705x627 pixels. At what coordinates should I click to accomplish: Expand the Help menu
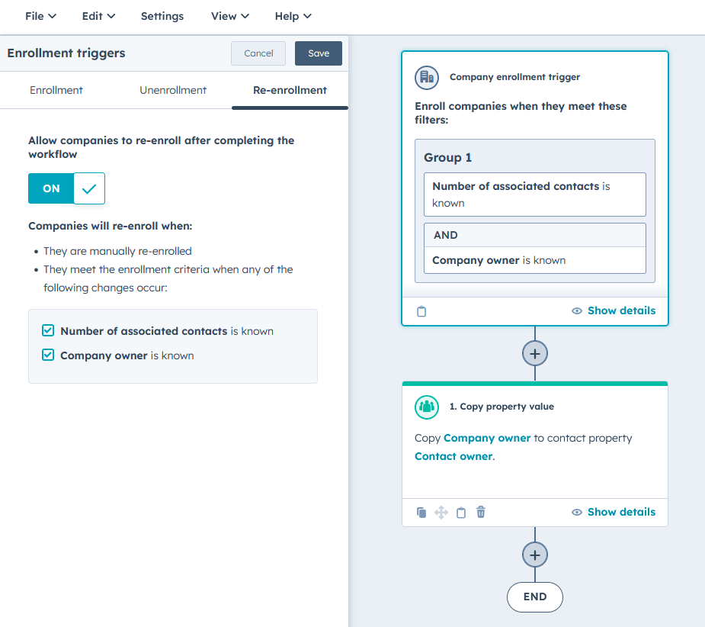[293, 15]
